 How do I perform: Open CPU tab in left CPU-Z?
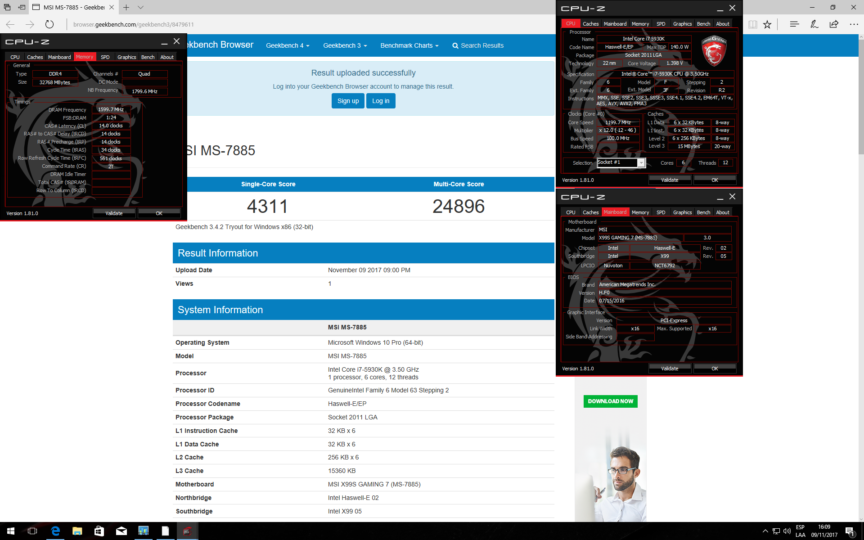(x=15, y=57)
